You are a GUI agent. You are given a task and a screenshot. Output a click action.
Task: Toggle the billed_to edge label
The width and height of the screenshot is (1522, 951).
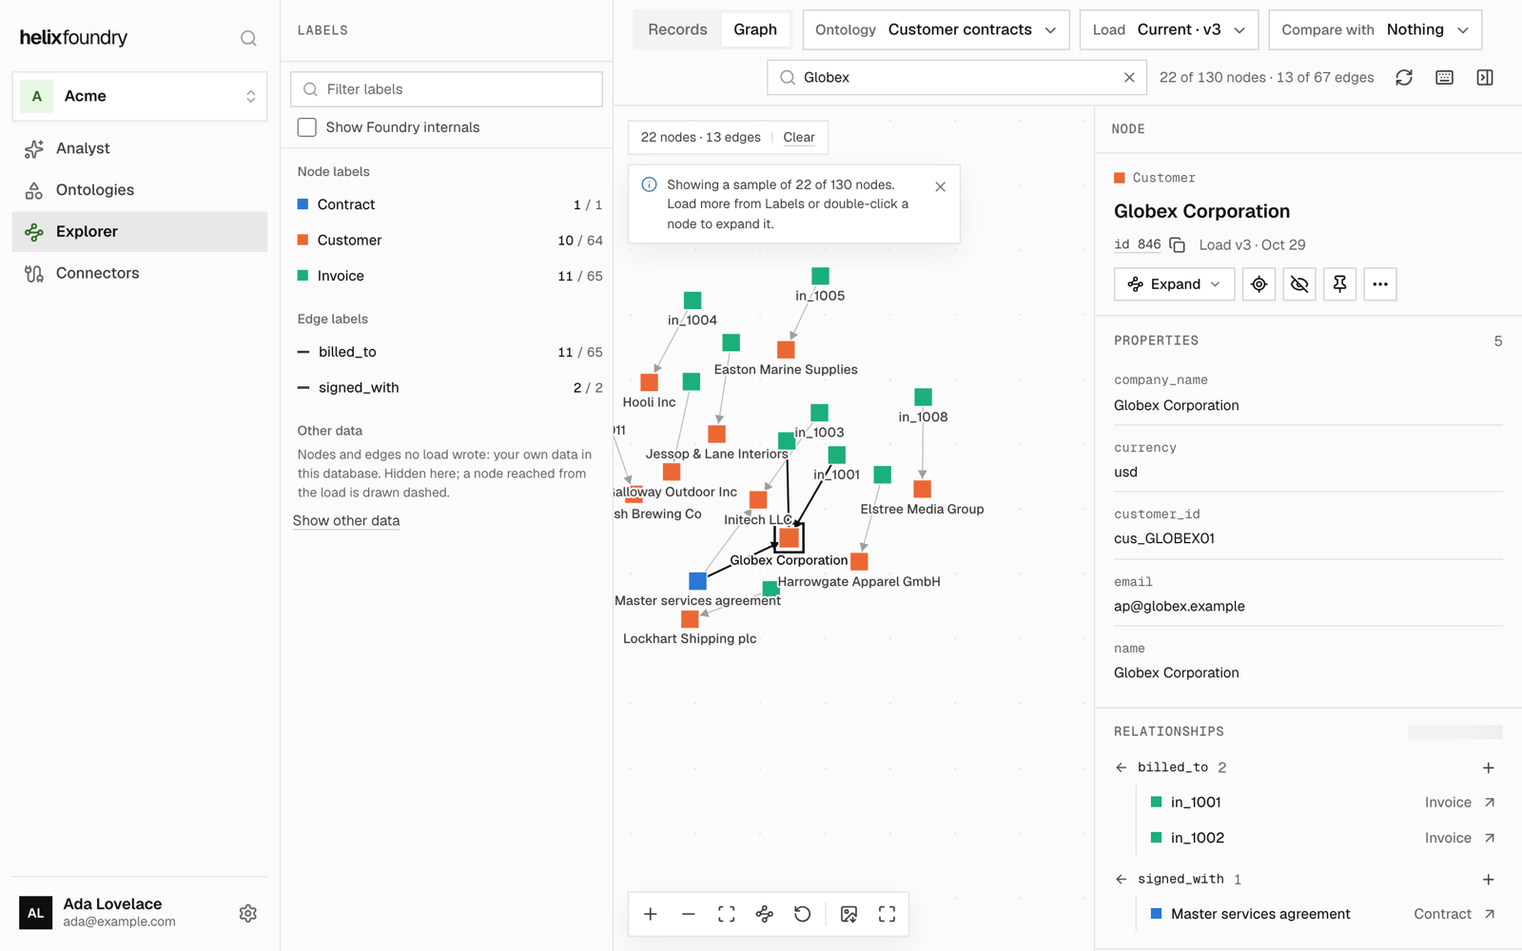pyautogui.click(x=449, y=352)
